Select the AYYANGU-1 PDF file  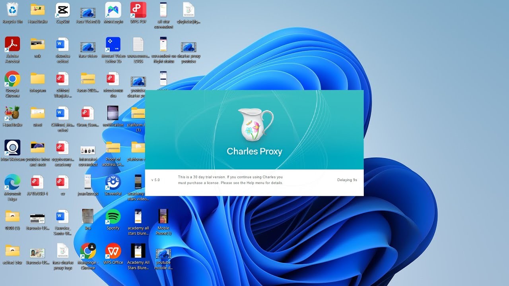click(x=37, y=186)
